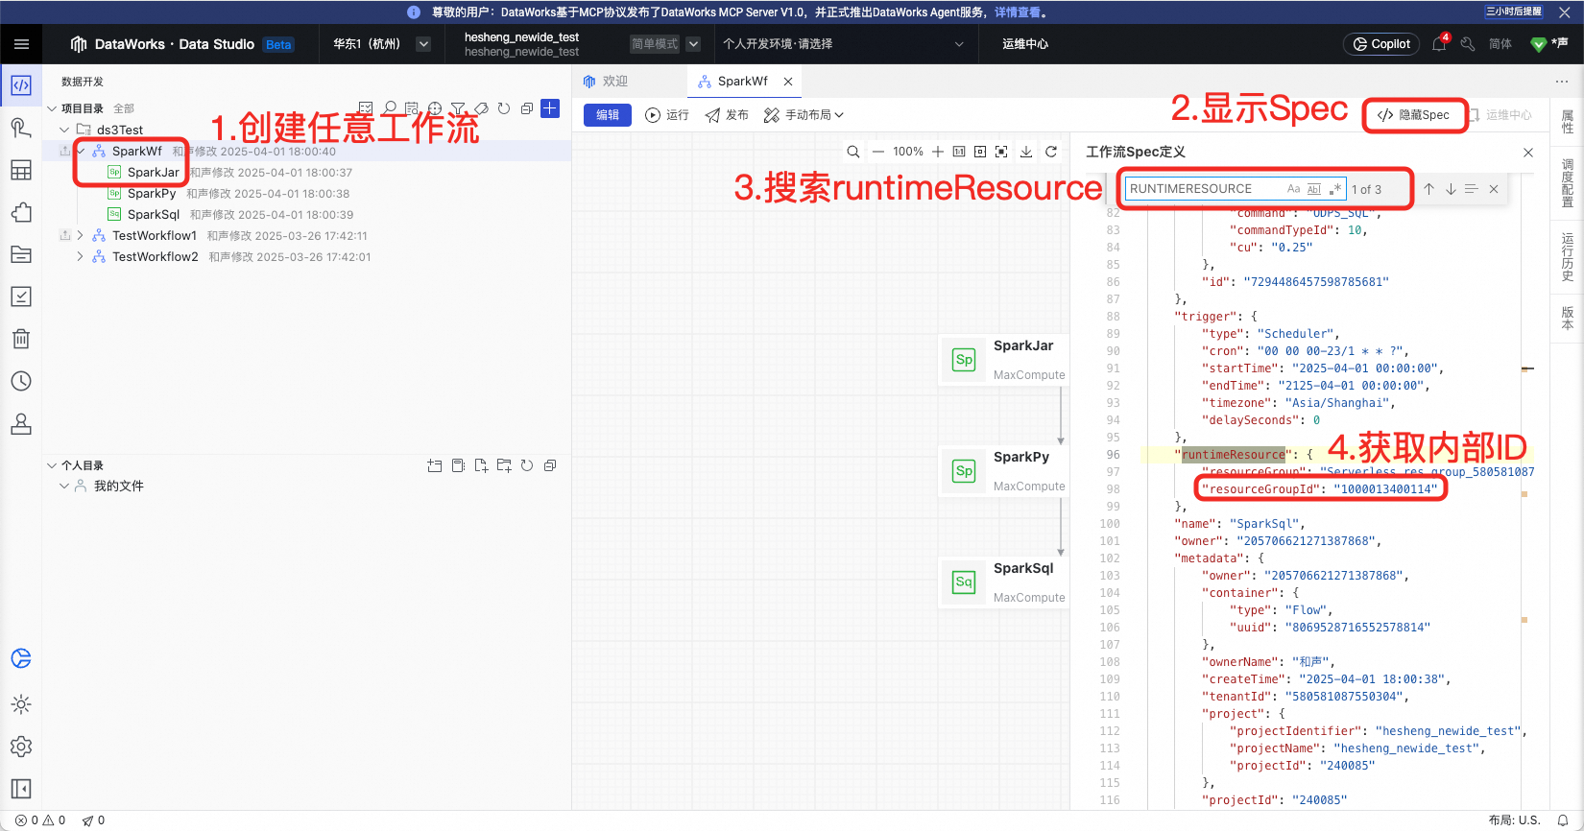
Task: Toggle Match Whole Word in Spec search
Action: coord(1314,189)
